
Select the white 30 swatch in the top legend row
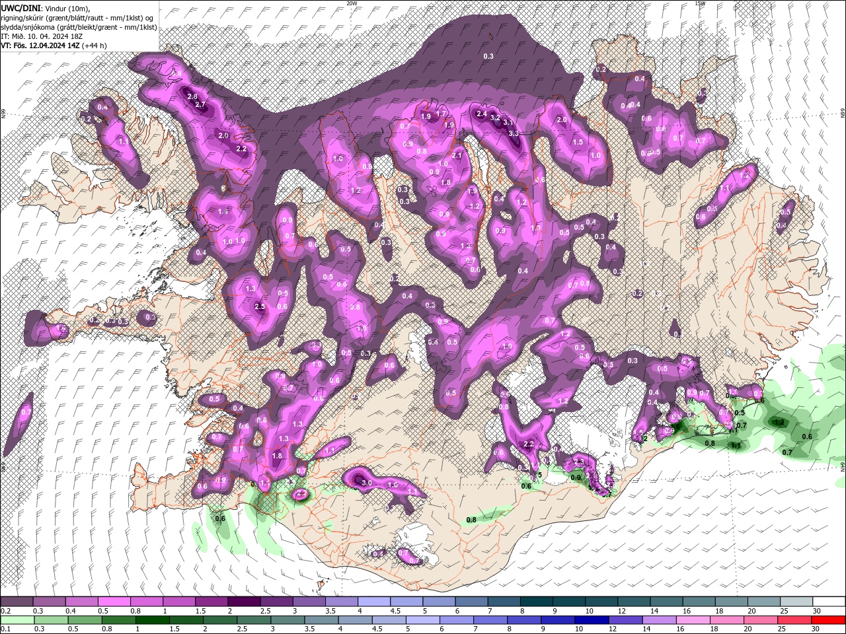(x=829, y=602)
